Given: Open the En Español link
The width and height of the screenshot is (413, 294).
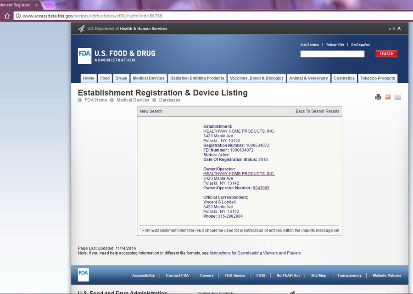Looking at the screenshot, I should click(x=360, y=45).
